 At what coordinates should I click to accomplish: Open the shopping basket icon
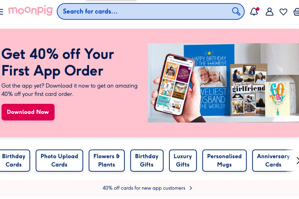tap(296, 12)
